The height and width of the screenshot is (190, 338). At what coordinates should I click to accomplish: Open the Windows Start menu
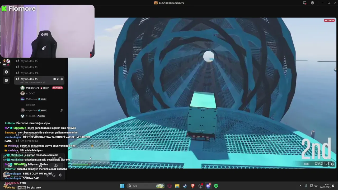click(122, 186)
